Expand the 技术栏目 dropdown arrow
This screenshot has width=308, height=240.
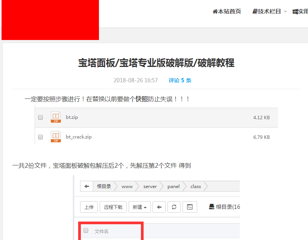point(285,12)
